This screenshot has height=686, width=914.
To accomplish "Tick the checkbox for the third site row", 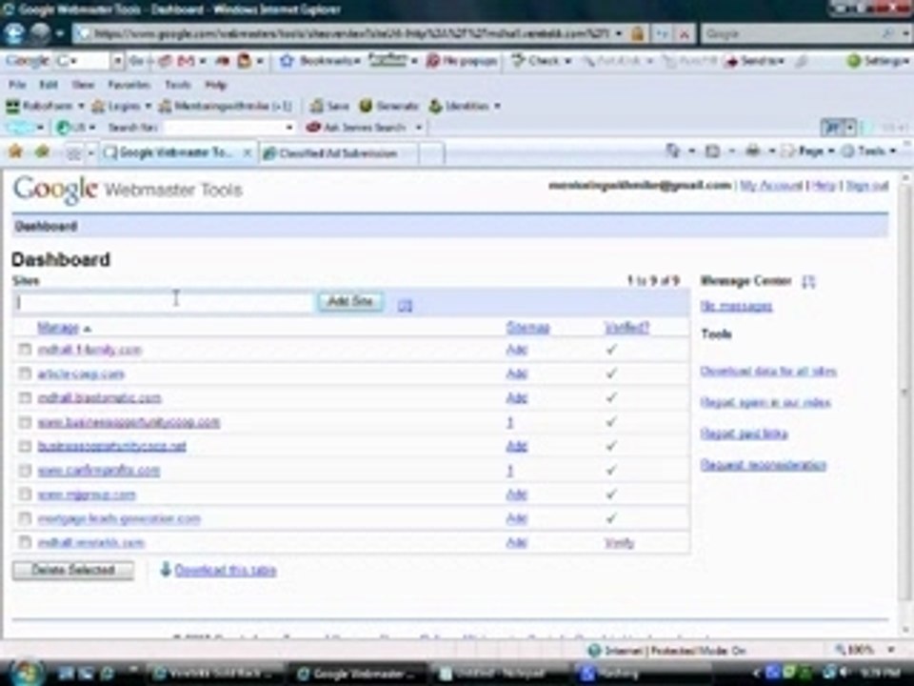I will coord(25,398).
